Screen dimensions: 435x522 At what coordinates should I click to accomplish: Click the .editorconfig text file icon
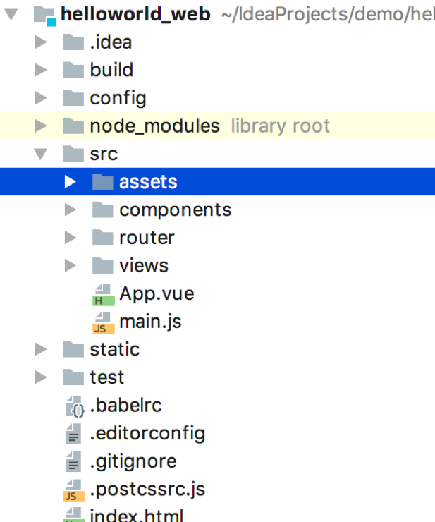[74, 434]
